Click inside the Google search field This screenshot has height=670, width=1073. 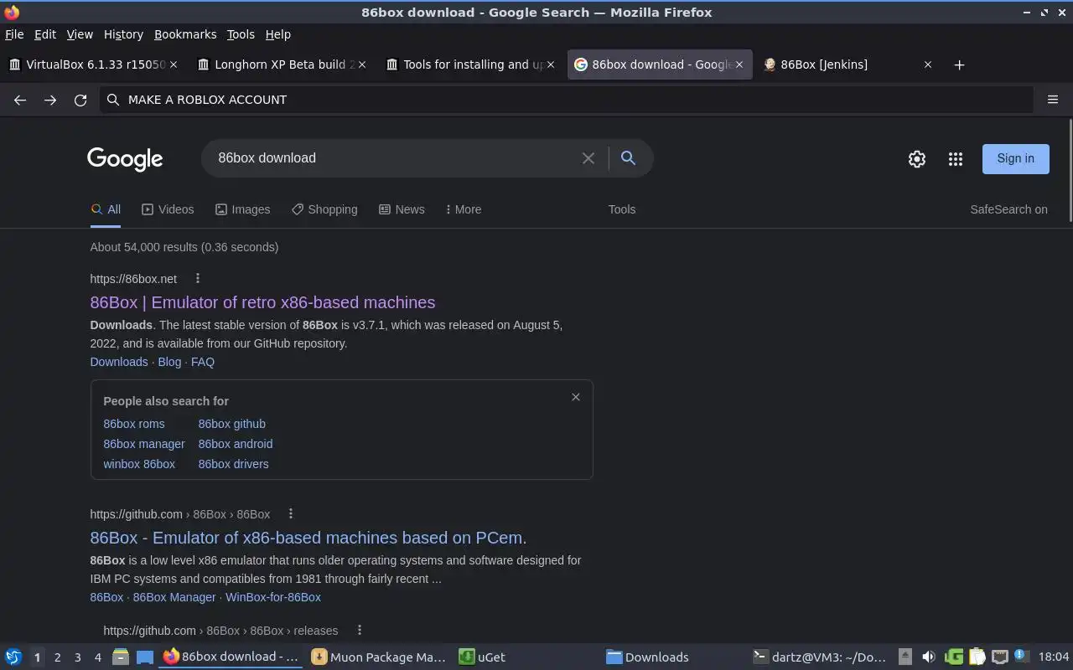coord(394,157)
